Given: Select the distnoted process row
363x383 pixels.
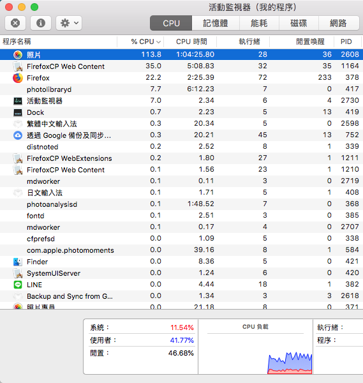Looking at the screenshot, I should (181, 147).
